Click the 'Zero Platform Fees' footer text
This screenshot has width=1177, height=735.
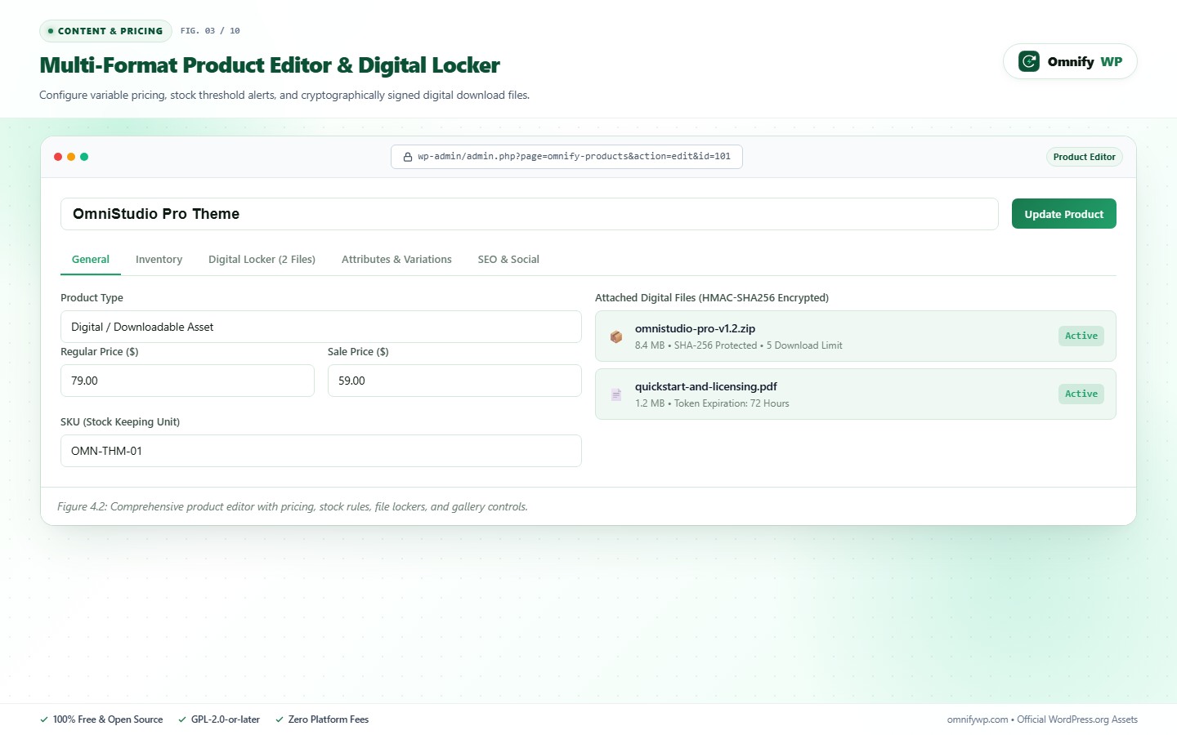point(329,719)
